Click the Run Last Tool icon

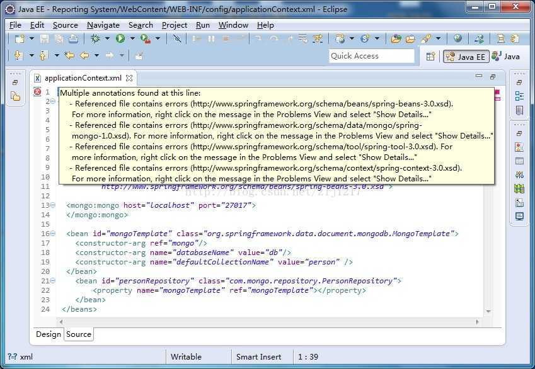click(x=146, y=38)
